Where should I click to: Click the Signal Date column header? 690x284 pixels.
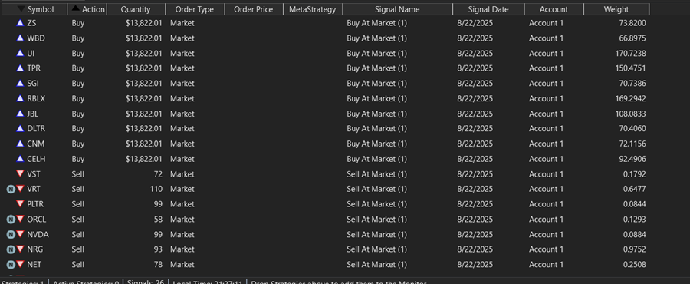click(488, 9)
